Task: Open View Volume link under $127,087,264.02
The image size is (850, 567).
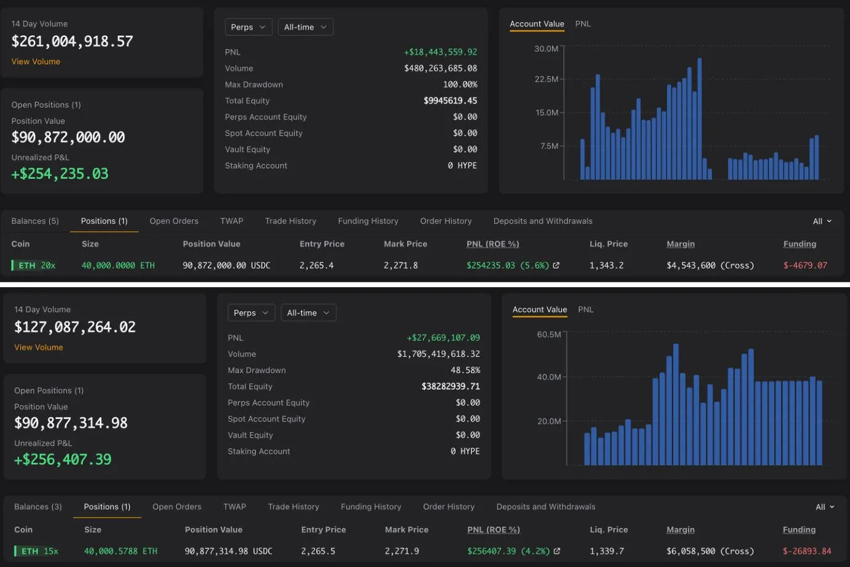Action: (x=39, y=348)
